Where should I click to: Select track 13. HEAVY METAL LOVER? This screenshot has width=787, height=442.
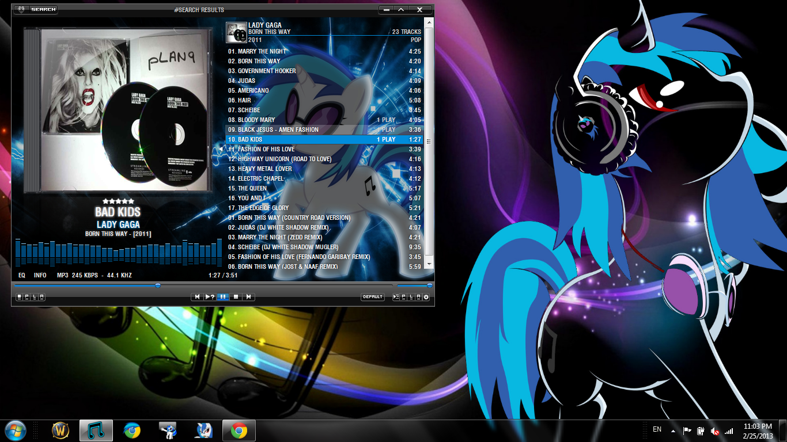pos(324,169)
